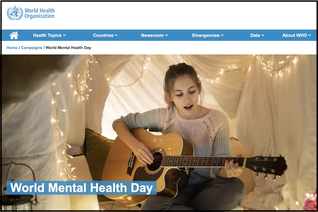
Task: Click the WHO emblem logo
Action: tap(15, 13)
